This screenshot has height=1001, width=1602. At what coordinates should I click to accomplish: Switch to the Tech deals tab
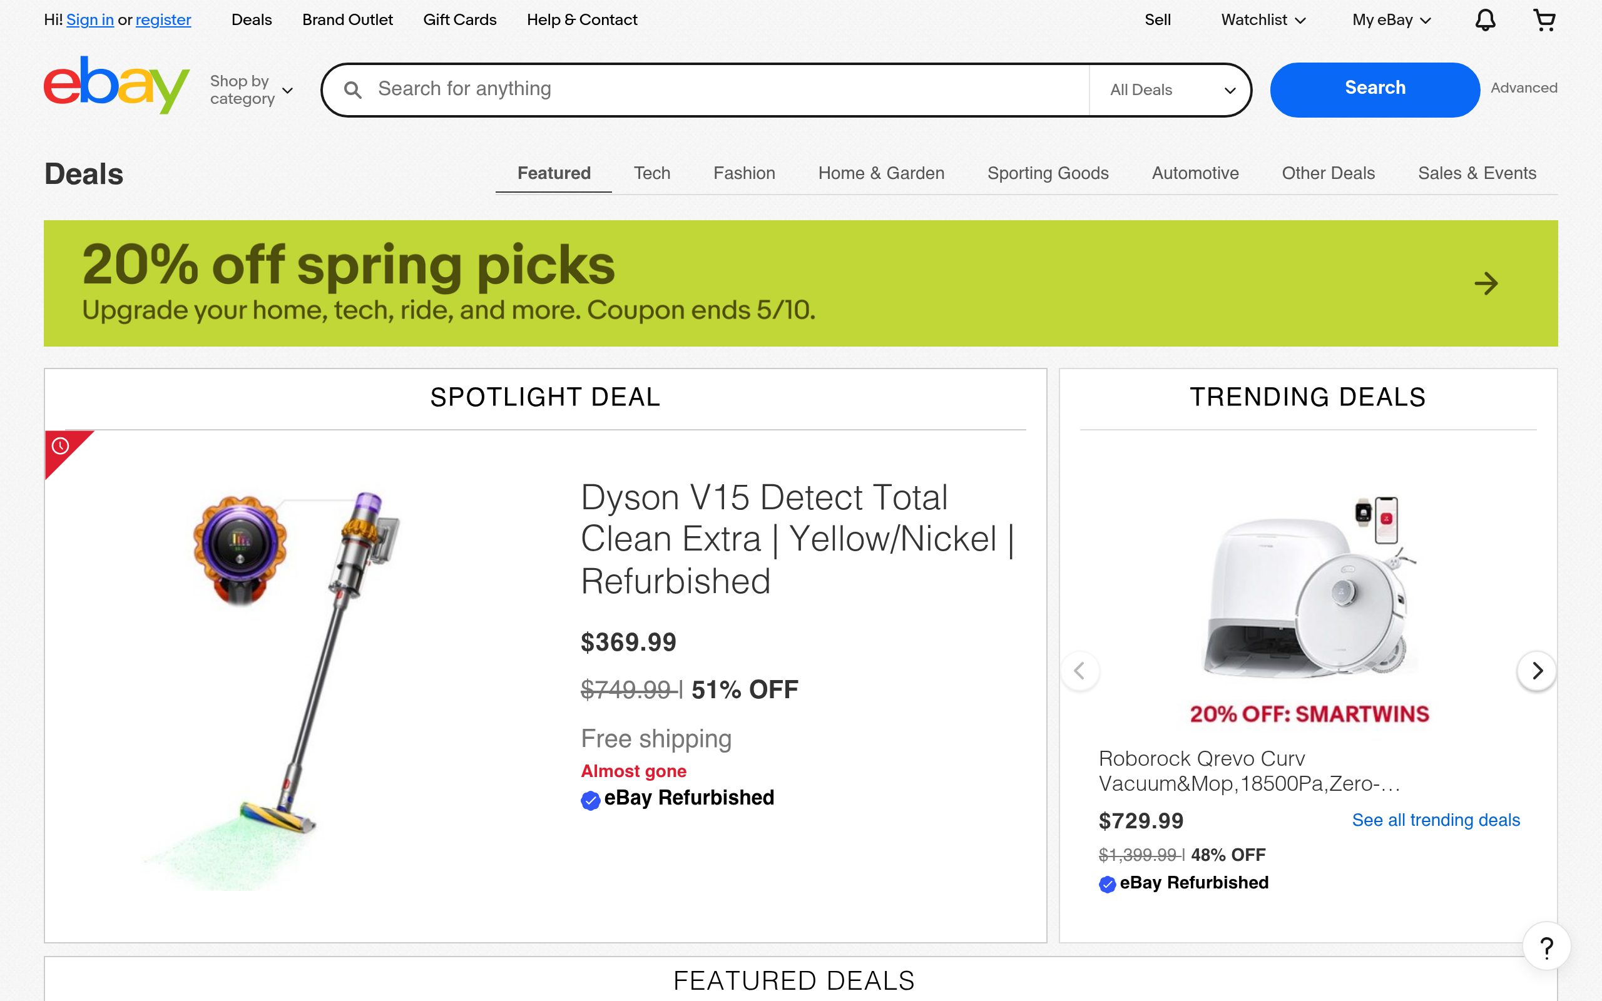pos(651,173)
